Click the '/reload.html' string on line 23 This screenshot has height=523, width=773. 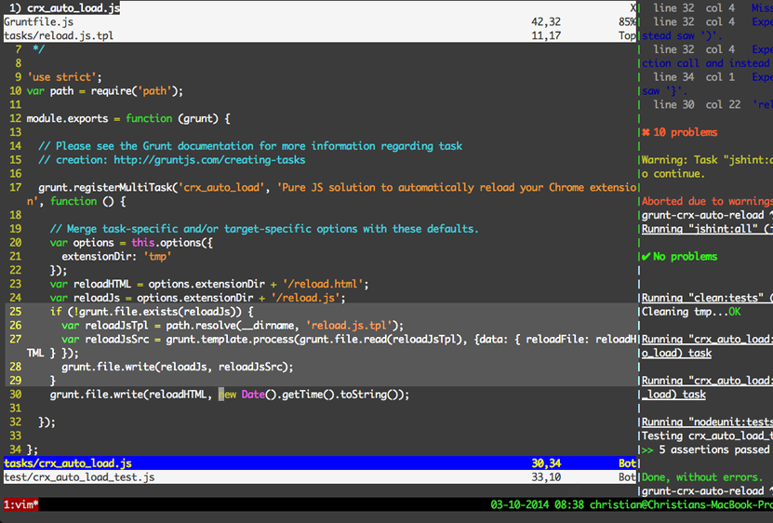[323, 284]
